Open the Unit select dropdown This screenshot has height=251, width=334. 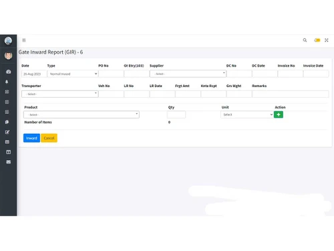pyautogui.click(x=247, y=114)
